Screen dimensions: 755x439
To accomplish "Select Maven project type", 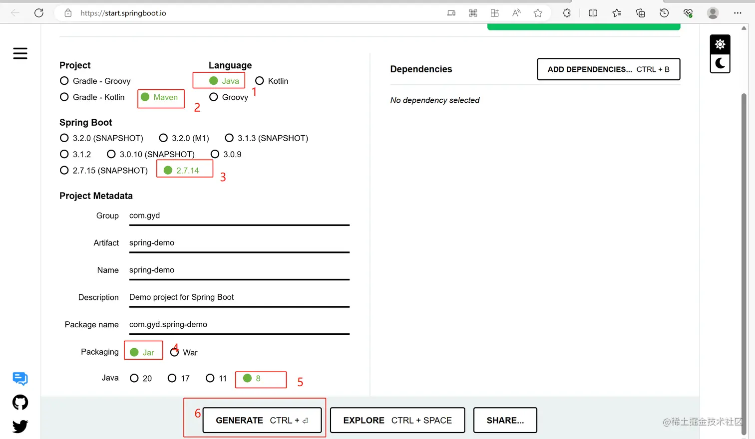I will click(x=159, y=97).
